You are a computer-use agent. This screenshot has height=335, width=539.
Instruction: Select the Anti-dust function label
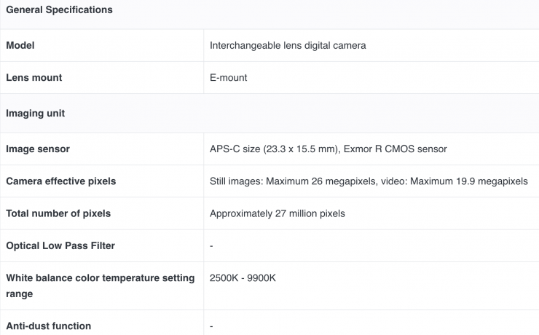pos(48,326)
